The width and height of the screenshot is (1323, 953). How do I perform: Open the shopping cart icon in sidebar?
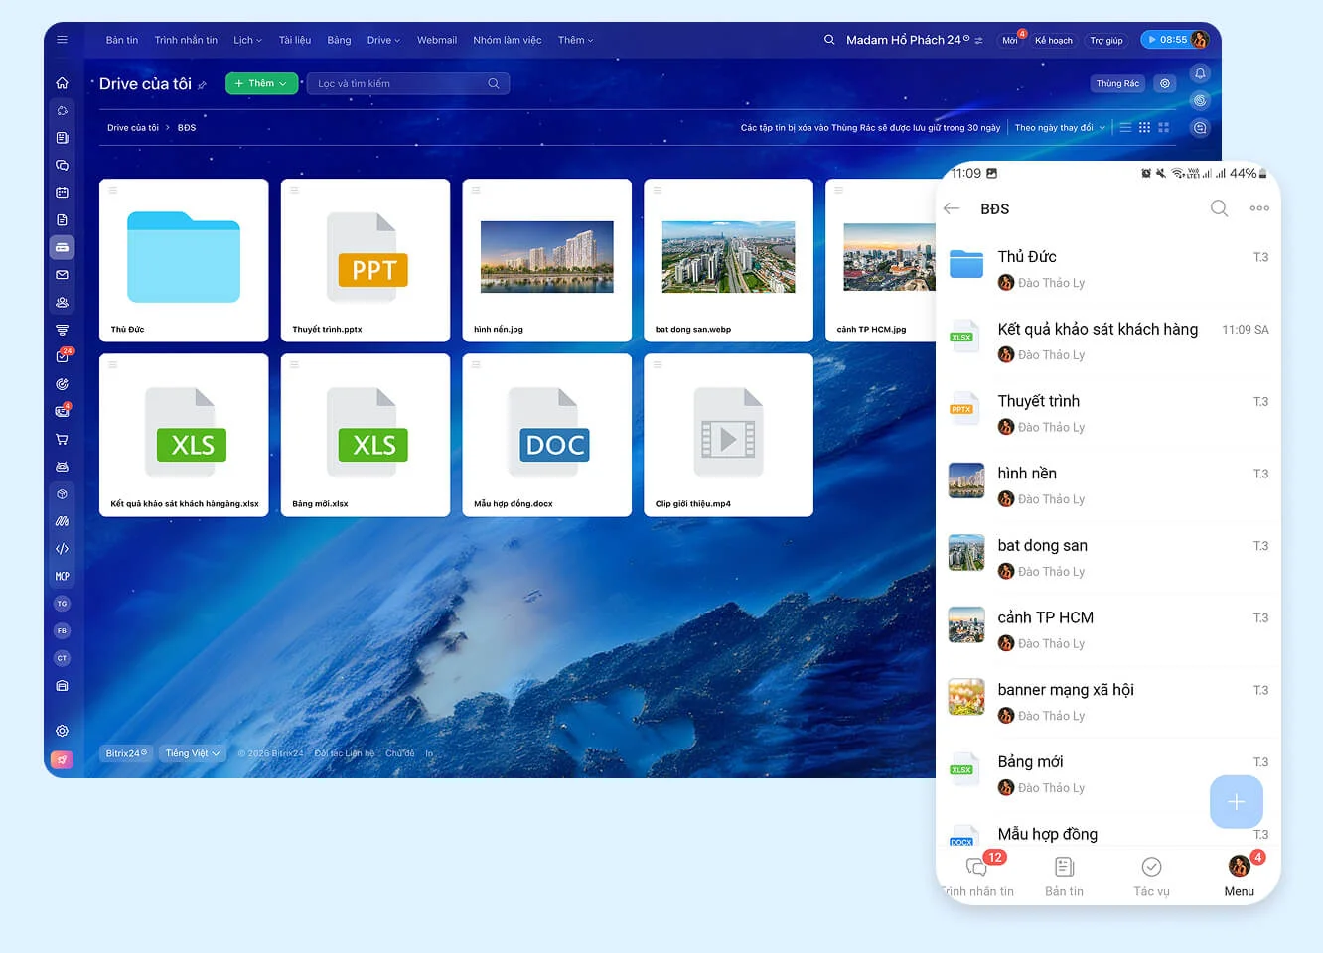62,439
